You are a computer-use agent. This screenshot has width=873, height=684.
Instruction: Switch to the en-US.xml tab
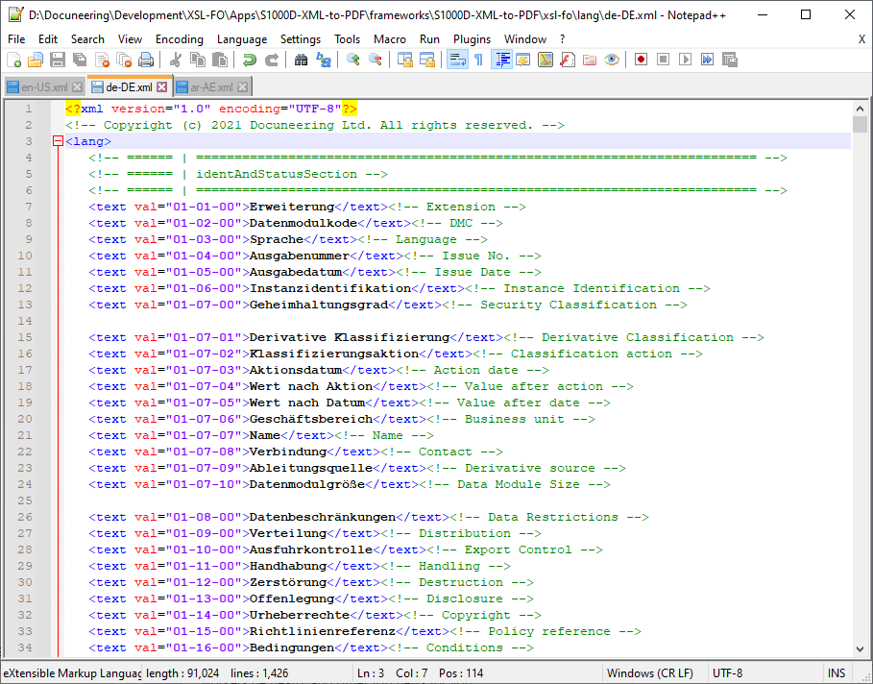44,87
